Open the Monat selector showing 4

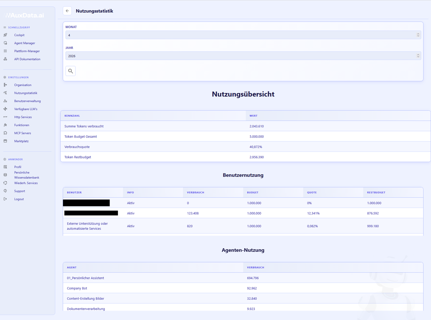click(243, 35)
